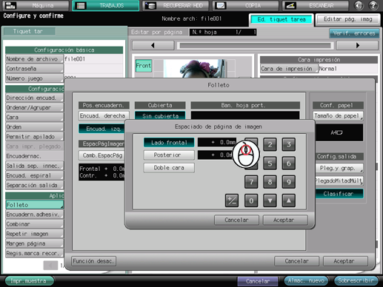This screenshot has height=287, width=383.
Task: Tap keypad digit 9
Action: click(289, 182)
